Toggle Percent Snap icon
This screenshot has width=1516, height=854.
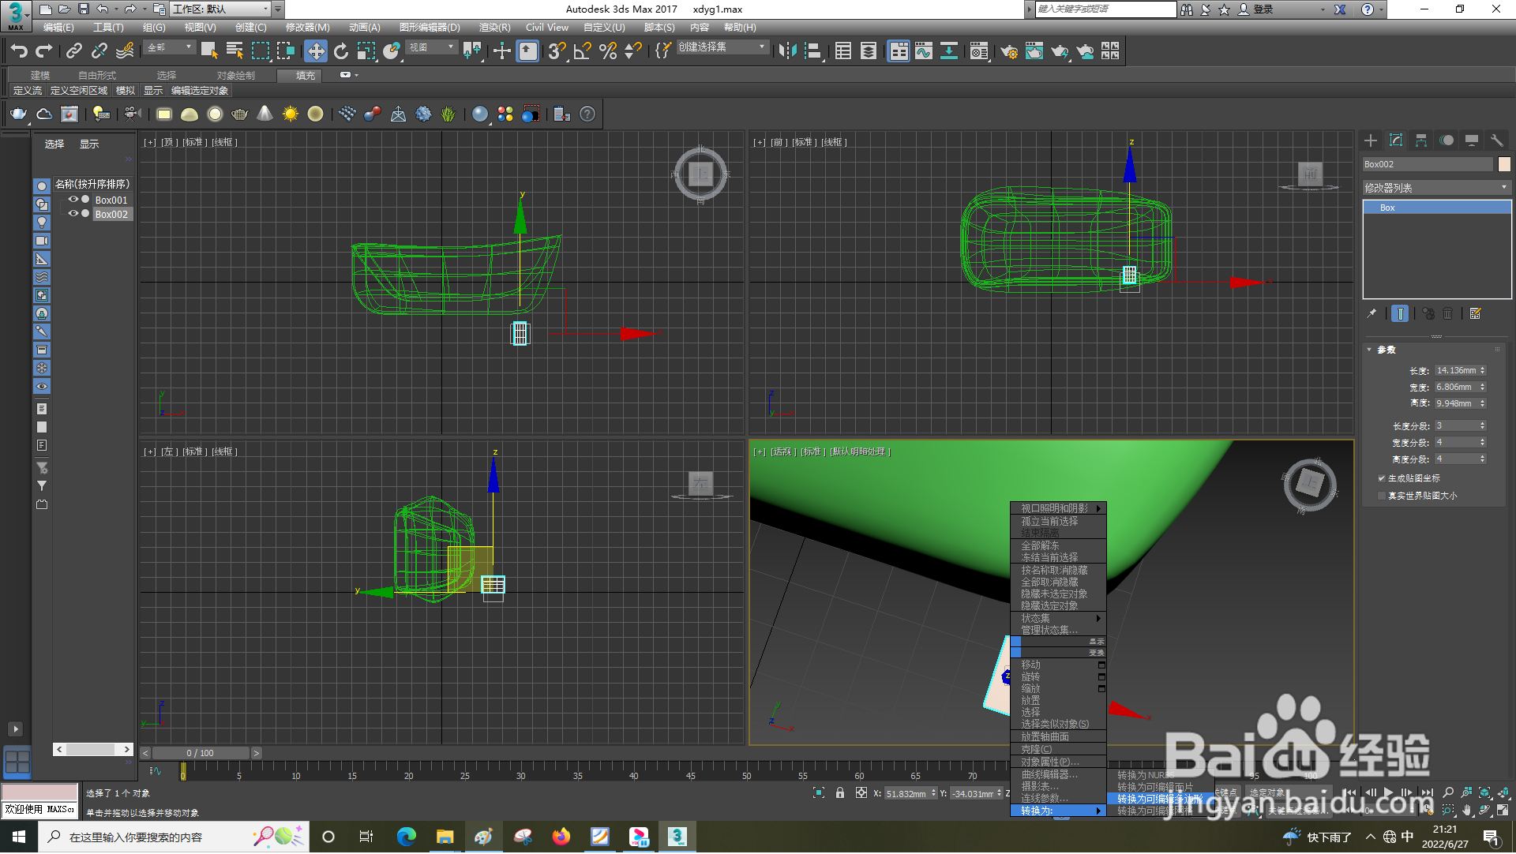tap(608, 51)
